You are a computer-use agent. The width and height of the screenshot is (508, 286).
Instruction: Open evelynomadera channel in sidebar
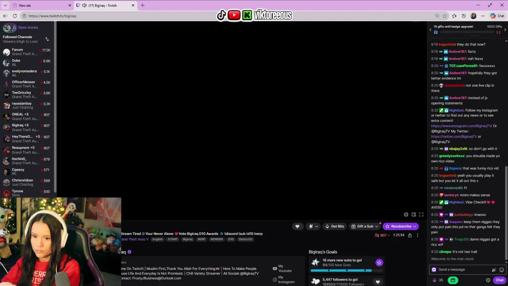(x=27, y=73)
